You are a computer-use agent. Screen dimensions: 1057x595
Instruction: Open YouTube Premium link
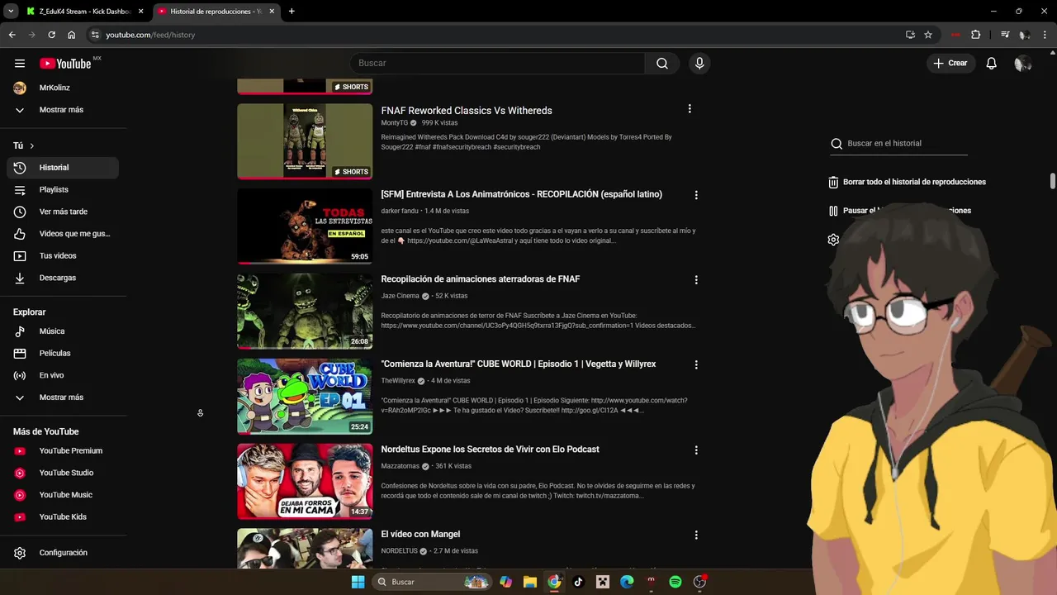click(x=63, y=451)
